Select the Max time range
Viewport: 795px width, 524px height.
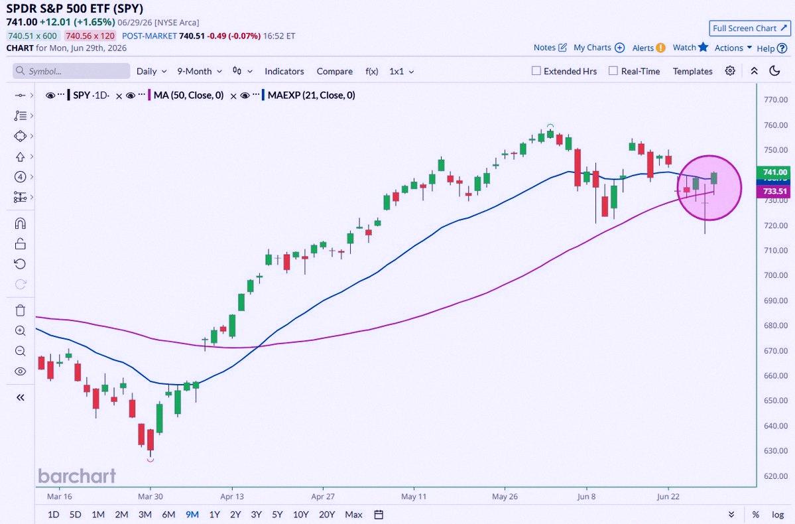353,514
